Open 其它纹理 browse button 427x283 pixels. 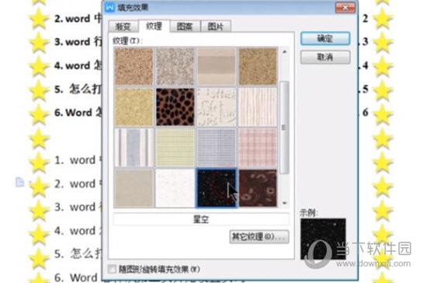[x=259, y=236]
